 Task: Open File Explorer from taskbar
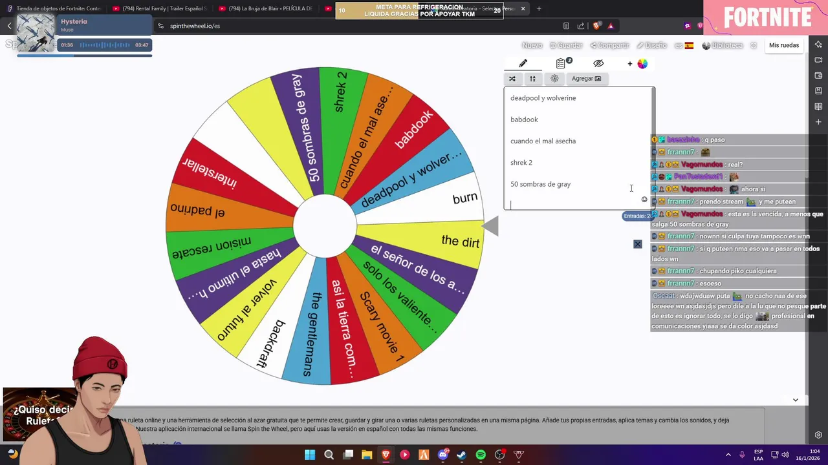tap(367, 455)
